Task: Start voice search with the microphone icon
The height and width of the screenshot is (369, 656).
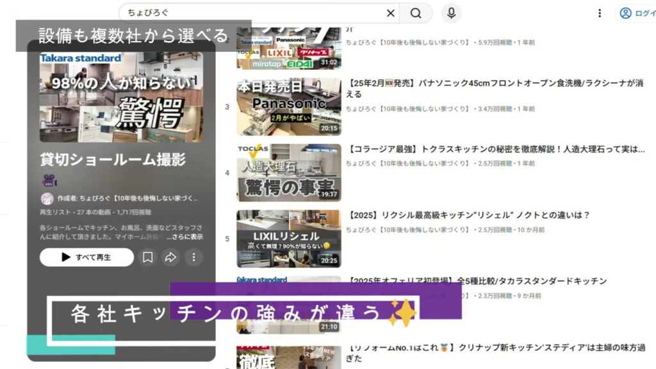Action: click(x=451, y=13)
